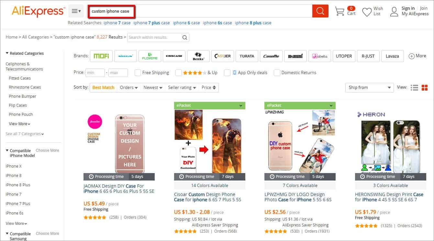This screenshot has height=241, width=434.
Task: Open the iphone 8 plus case related search
Action: click(x=254, y=23)
